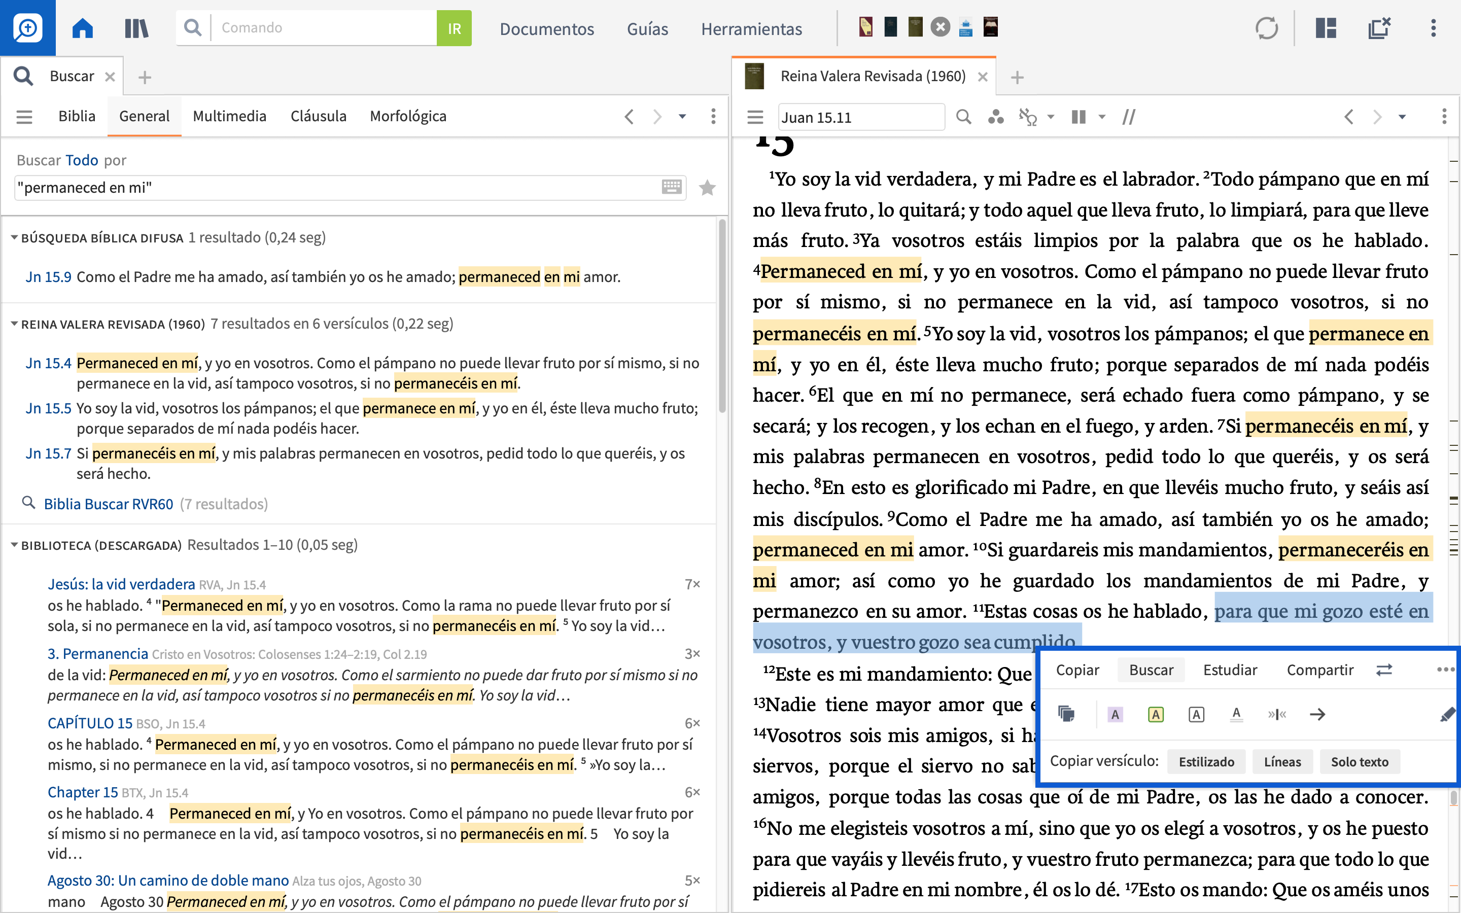Open the Herramientas menu
Image resolution: width=1461 pixels, height=913 pixels.
pyautogui.click(x=751, y=28)
